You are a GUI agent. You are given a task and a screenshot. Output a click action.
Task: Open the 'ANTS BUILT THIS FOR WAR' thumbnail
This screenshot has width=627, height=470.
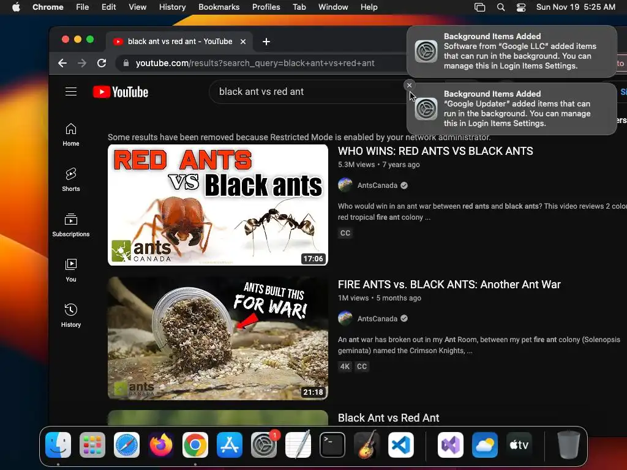pos(218,338)
